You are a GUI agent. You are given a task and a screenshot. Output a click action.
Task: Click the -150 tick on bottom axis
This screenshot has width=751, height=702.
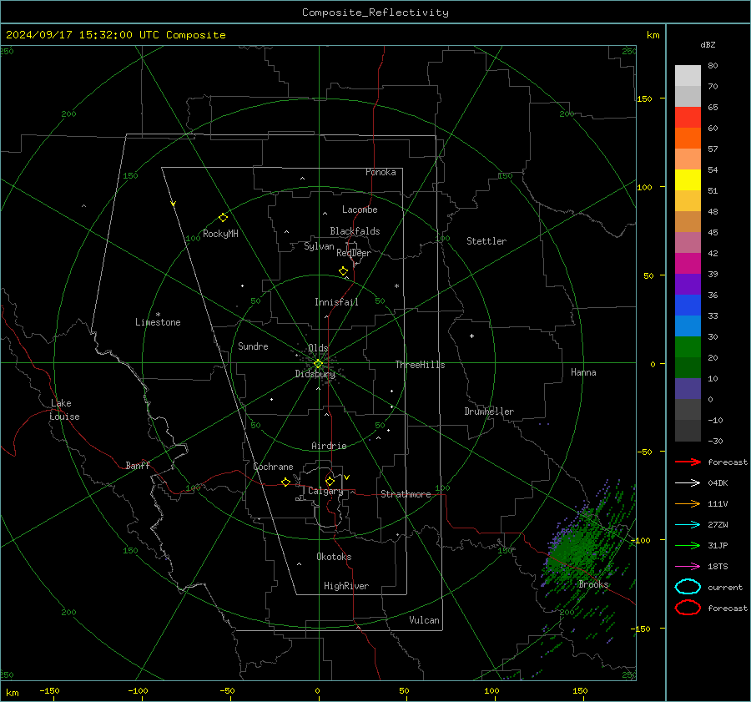[x=49, y=690]
